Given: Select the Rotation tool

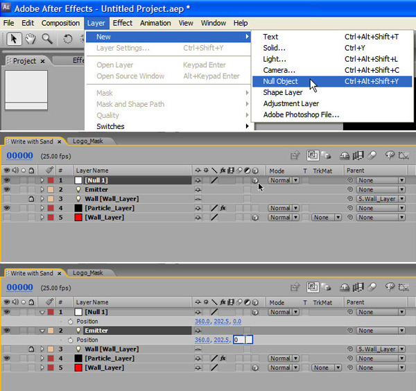Looking at the screenshot, I should [x=68, y=40].
